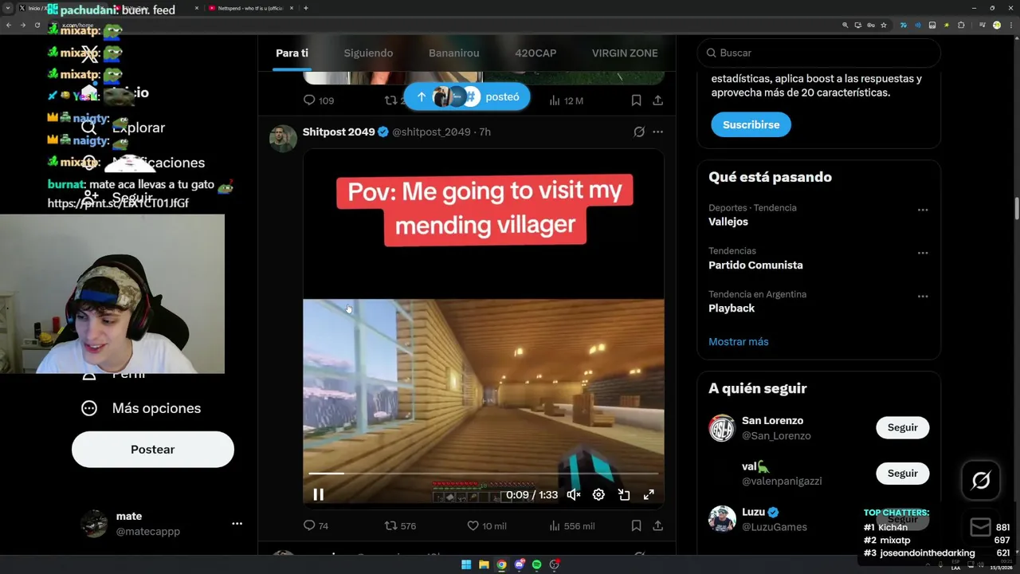Expand video to fullscreen
Screen dimensions: 1020x574
(x=649, y=494)
